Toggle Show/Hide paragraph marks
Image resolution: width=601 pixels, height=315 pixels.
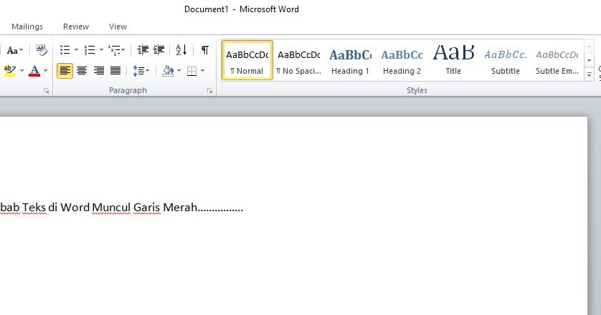pyautogui.click(x=205, y=50)
